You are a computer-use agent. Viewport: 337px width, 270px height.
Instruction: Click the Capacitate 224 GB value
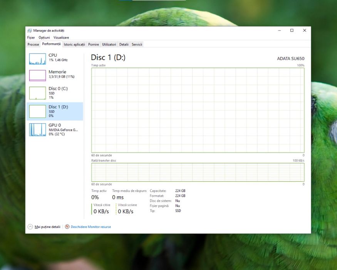(180, 191)
